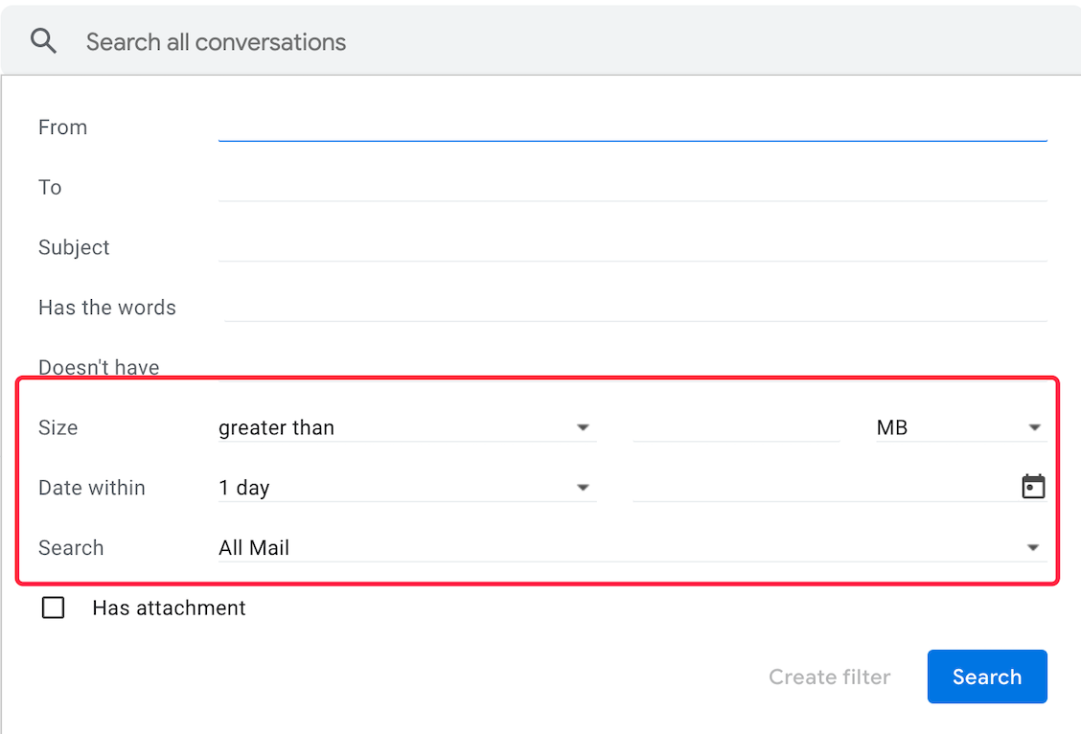Open the MB size unit dropdown
This screenshot has width=1081, height=734.
pyautogui.click(x=961, y=427)
